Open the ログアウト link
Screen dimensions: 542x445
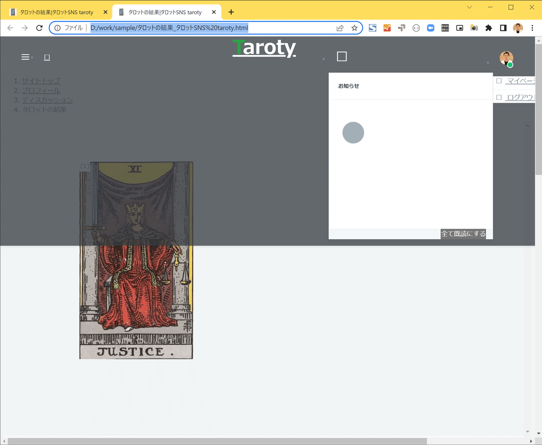[x=520, y=97]
